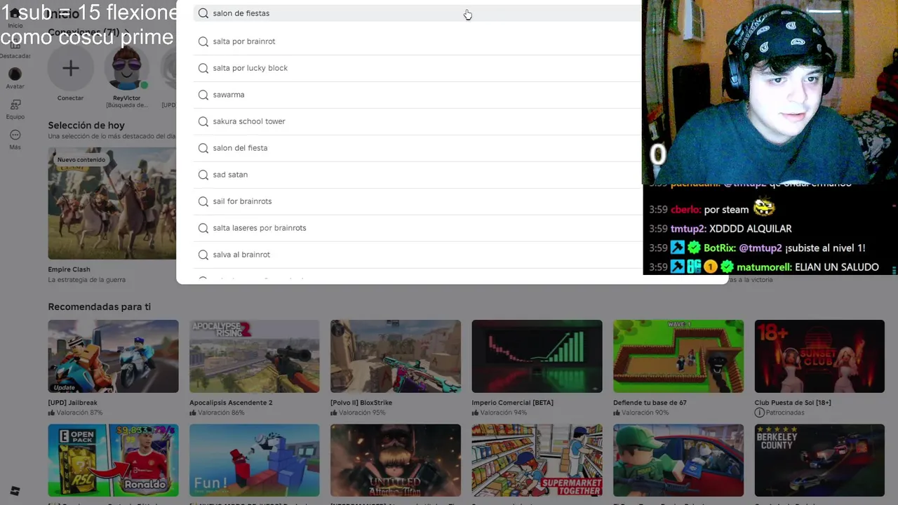Click the 'Selección de hoy' heading

[x=86, y=126]
